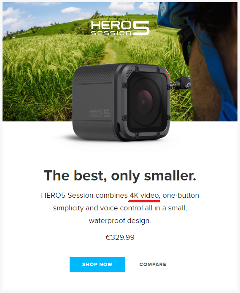This screenshot has height=293, width=240.
Task: Click the camera's front lens
Action: point(144,102)
